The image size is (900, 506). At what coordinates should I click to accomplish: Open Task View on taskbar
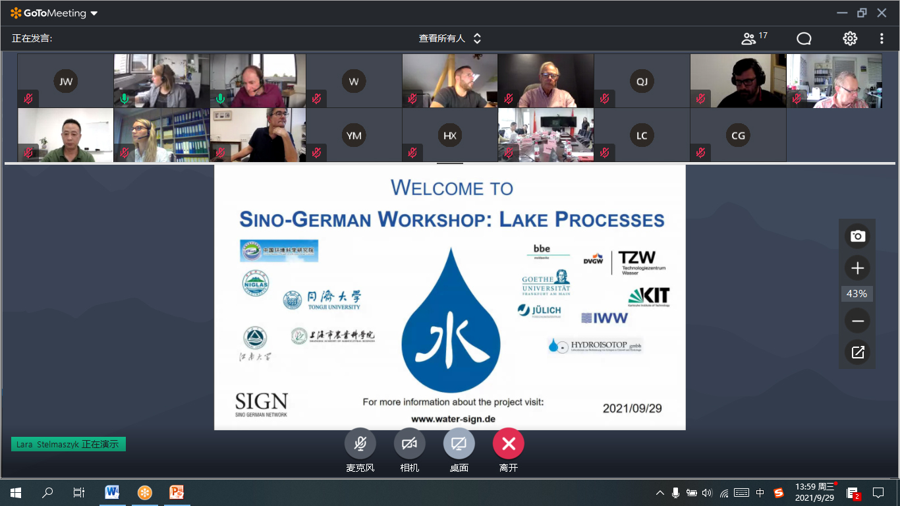(x=79, y=492)
